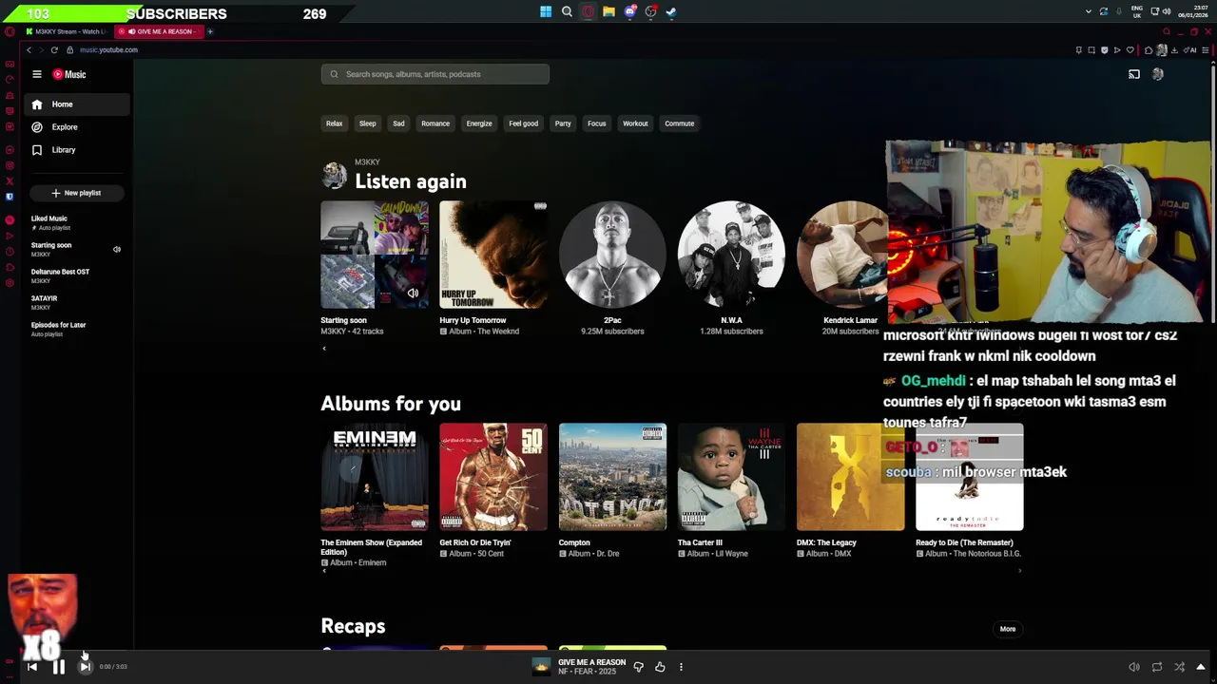Go back in the browser
Viewport: 1217px width, 684px height.
click(x=29, y=49)
